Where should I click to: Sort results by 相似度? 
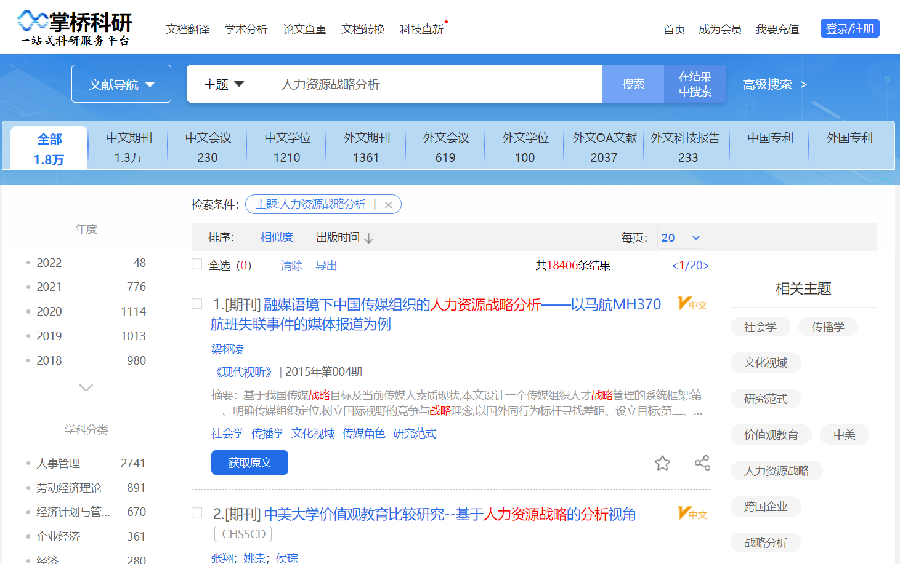277,237
